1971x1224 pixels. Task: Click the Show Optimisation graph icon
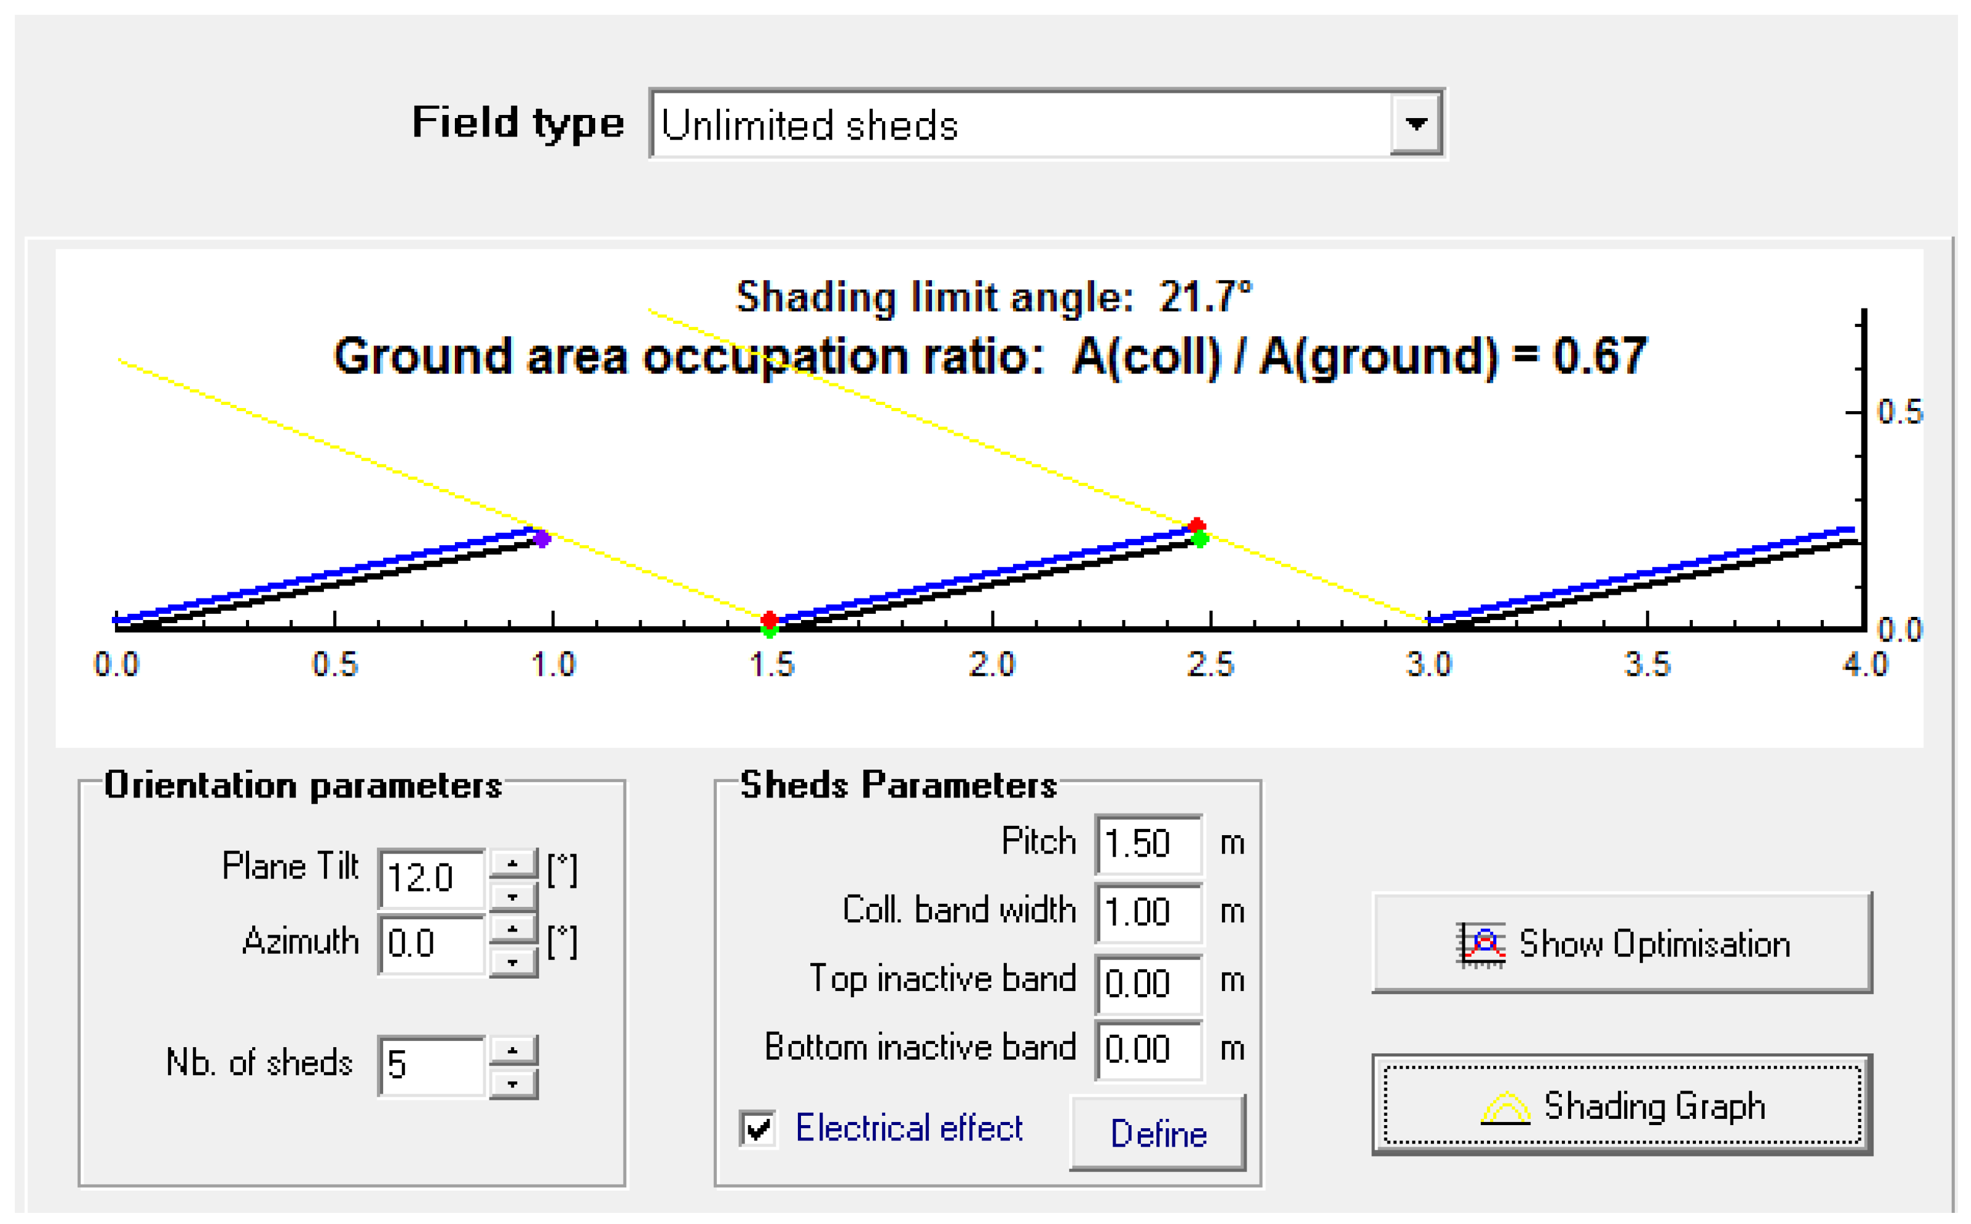(1480, 945)
